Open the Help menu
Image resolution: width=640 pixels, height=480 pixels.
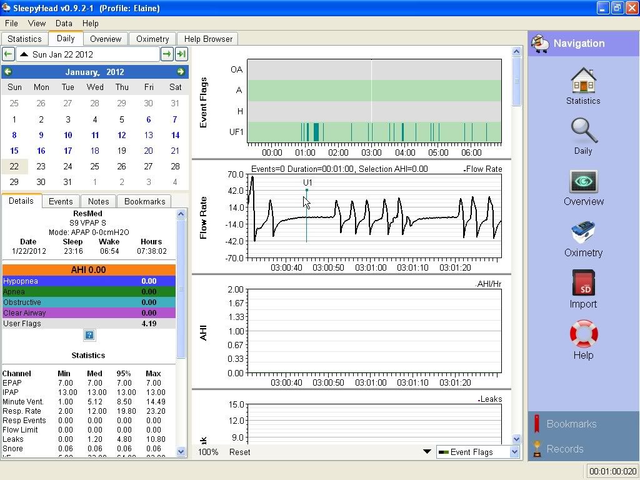[90, 23]
